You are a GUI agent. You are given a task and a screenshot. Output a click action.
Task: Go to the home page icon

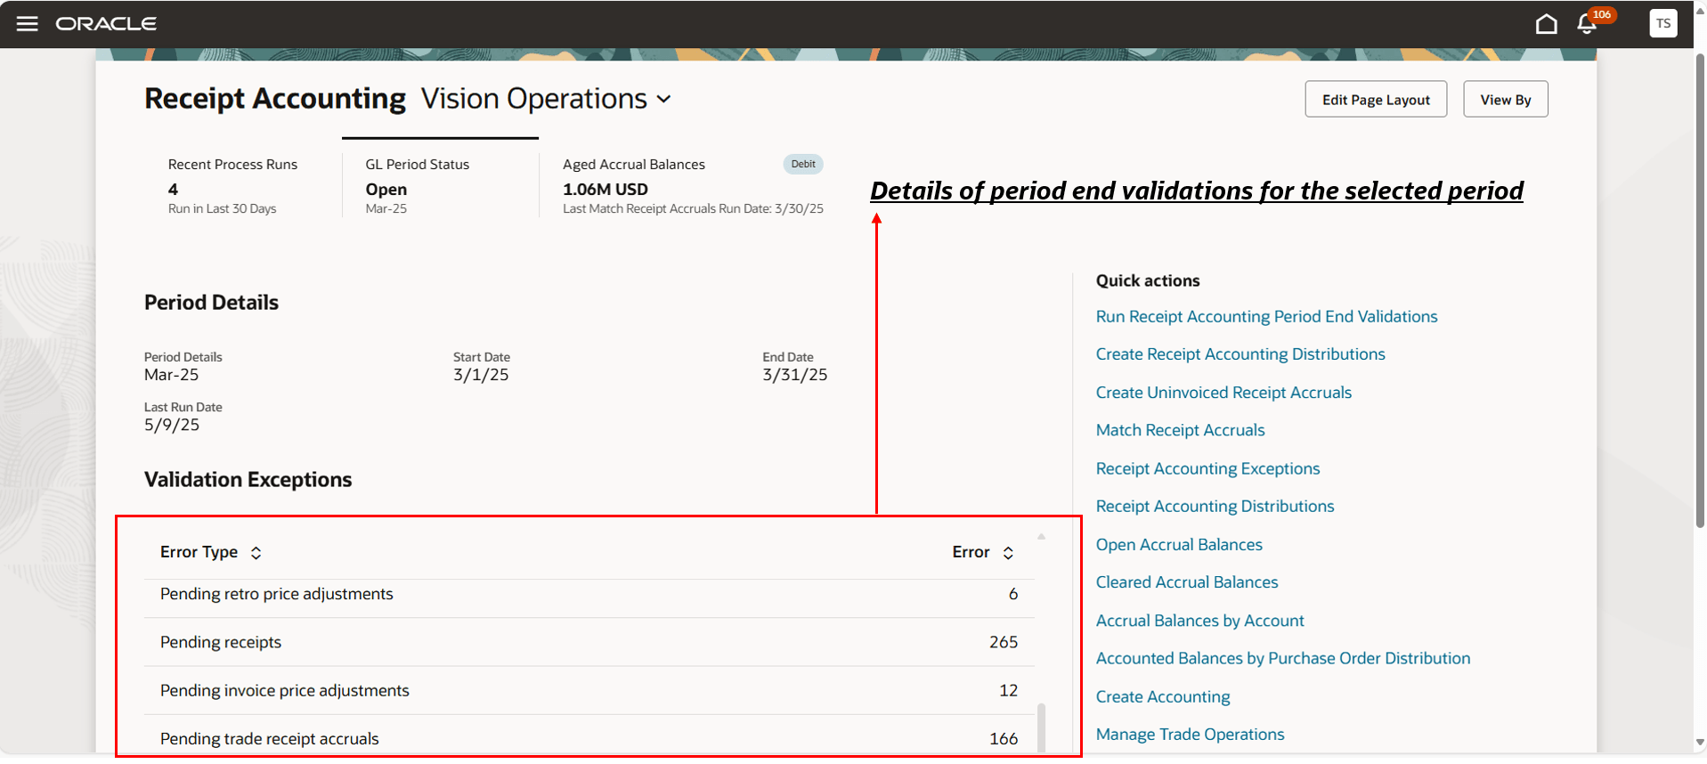pyautogui.click(x=1547, y=24)
